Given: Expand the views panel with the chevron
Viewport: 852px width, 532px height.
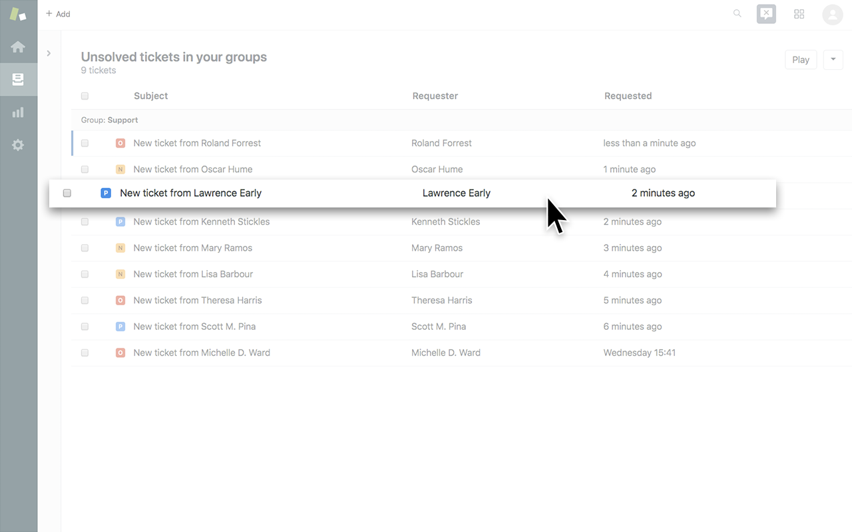Looking at the screenshot, I should (48, 53).
